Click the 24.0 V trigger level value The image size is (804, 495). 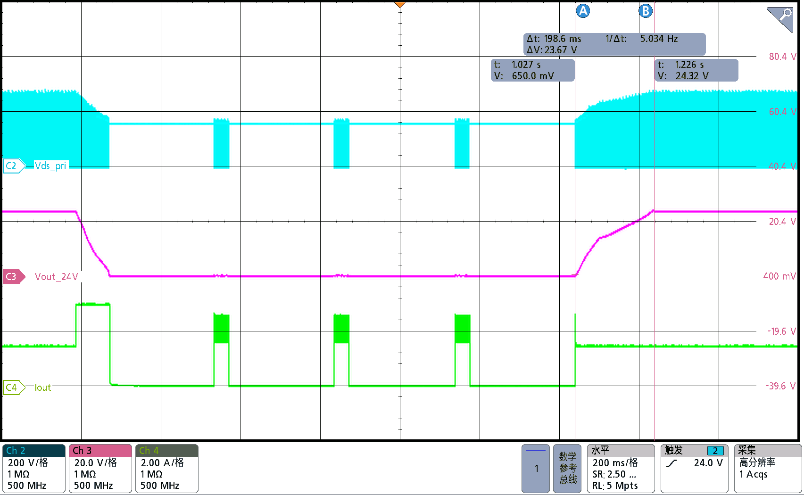pyautogui.click(x=708, y=463)
